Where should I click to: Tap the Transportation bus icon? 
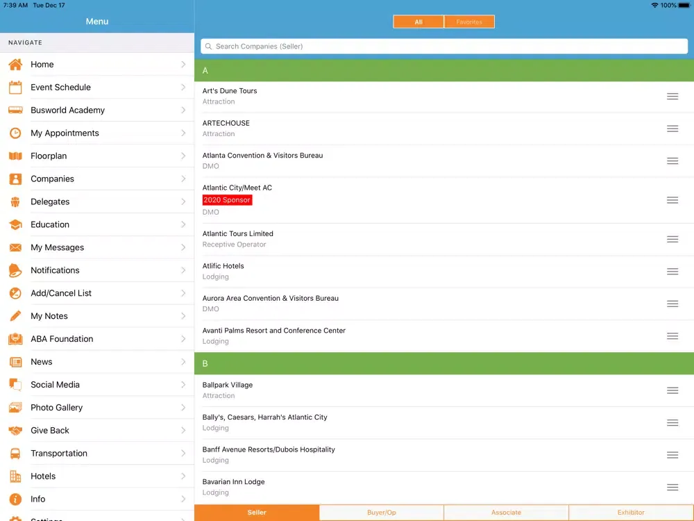[15, 453]
